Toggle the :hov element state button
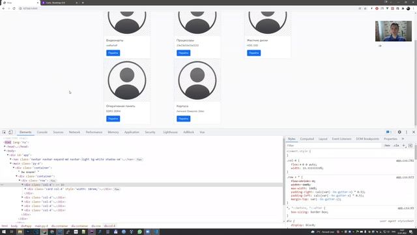 [388, 146]
